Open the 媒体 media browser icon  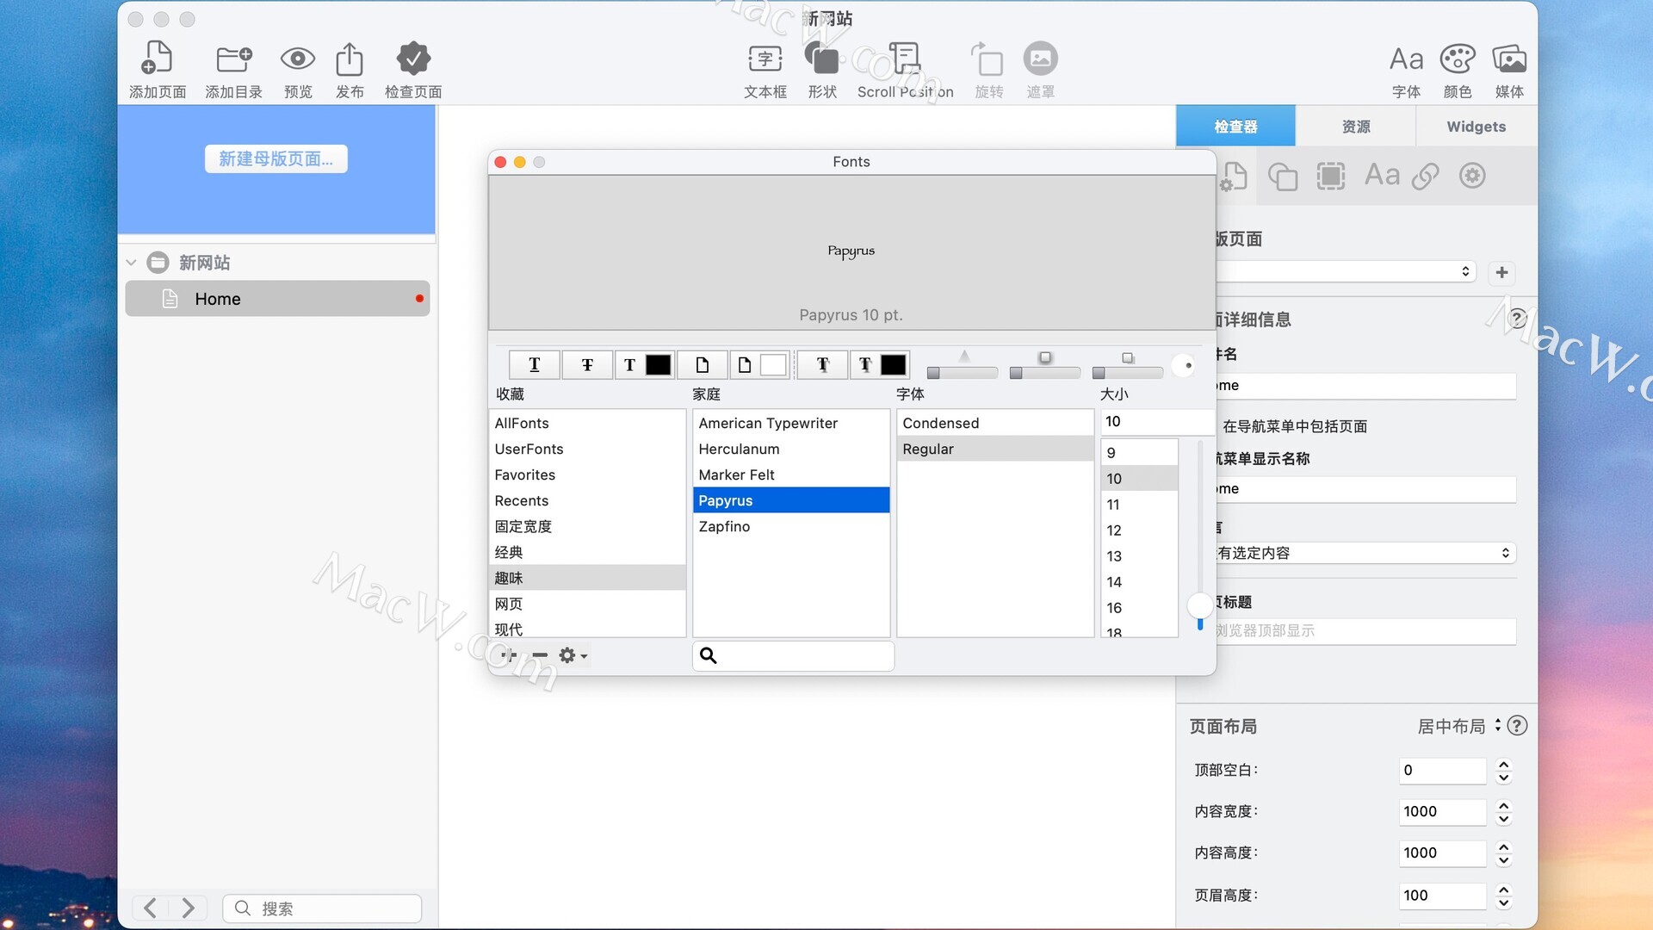(1509, 59)
